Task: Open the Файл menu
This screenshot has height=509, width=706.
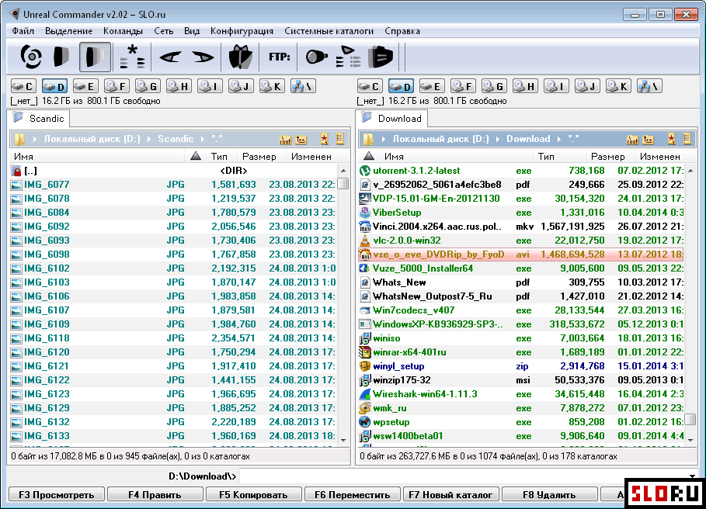Action: tap(23, 31)
